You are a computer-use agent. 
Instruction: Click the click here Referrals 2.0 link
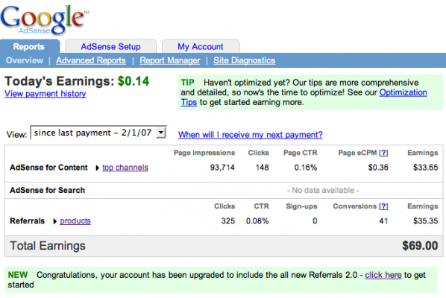(383, 275)
